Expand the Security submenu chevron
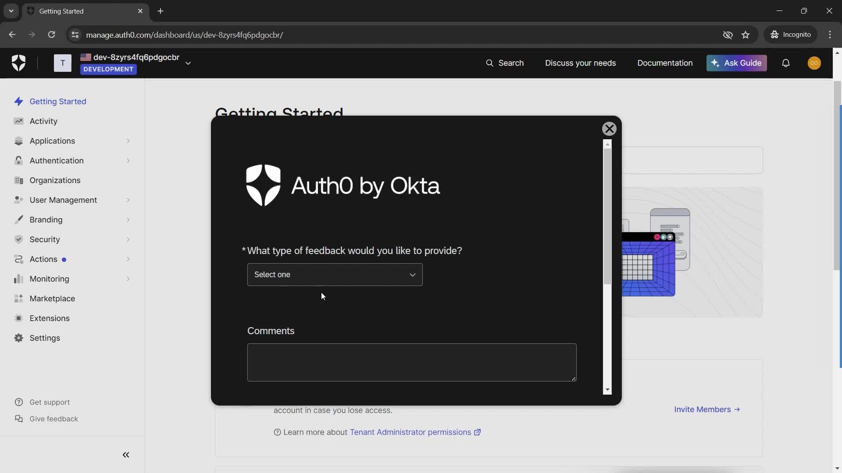The height and width of the screenshot is (473, 842). click(x=128, y=240)
